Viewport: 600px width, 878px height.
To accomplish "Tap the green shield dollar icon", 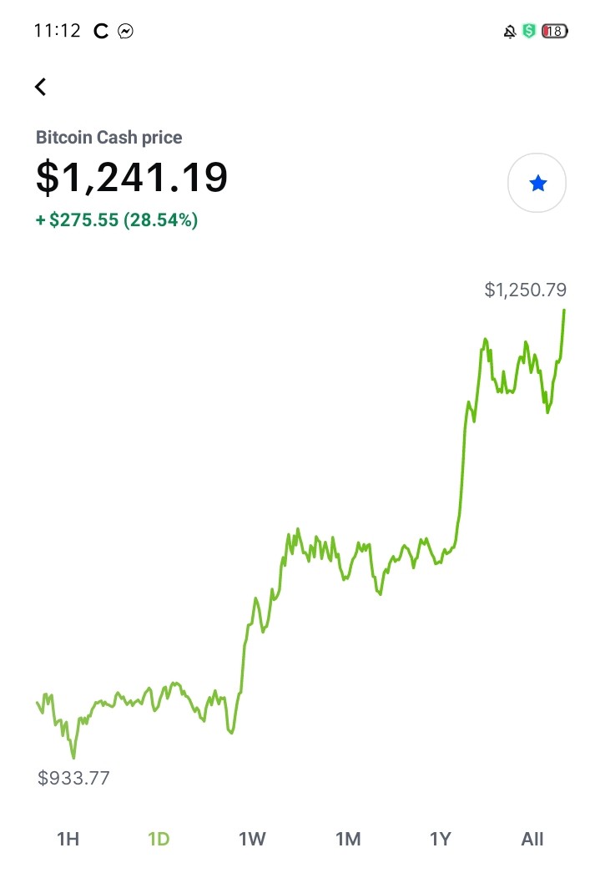I will pyautogui.click(x=528, y=31).
